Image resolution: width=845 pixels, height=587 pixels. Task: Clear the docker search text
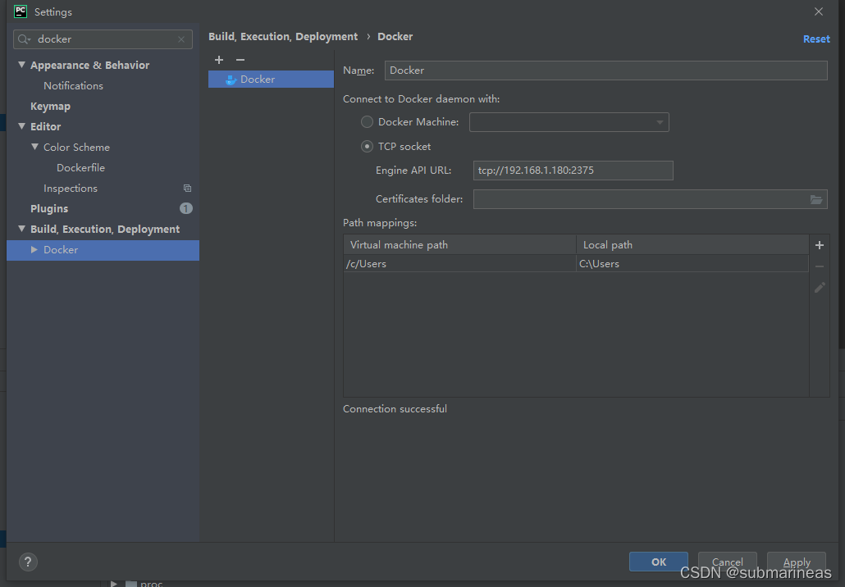(x=181, y=39)
